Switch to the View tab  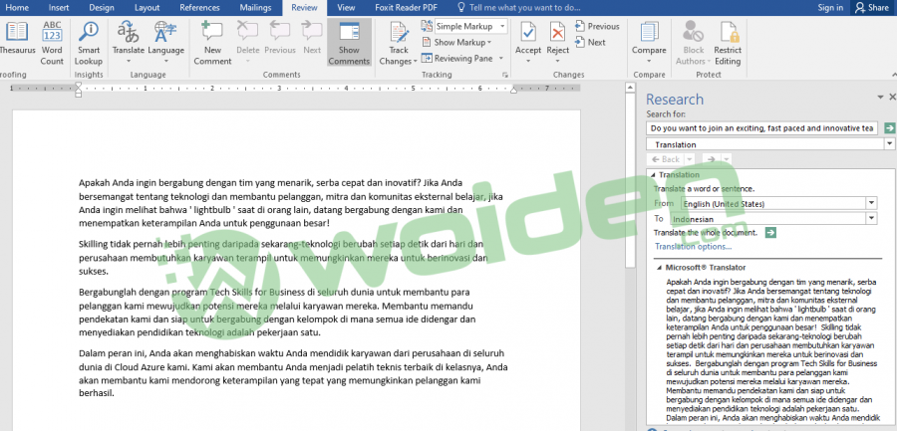point(346,8)
